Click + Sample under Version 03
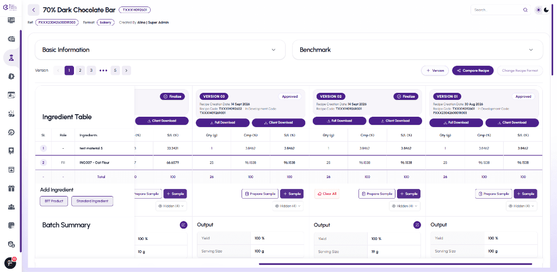This screenshot has height=272, width=557. click(x=292, y=194)
